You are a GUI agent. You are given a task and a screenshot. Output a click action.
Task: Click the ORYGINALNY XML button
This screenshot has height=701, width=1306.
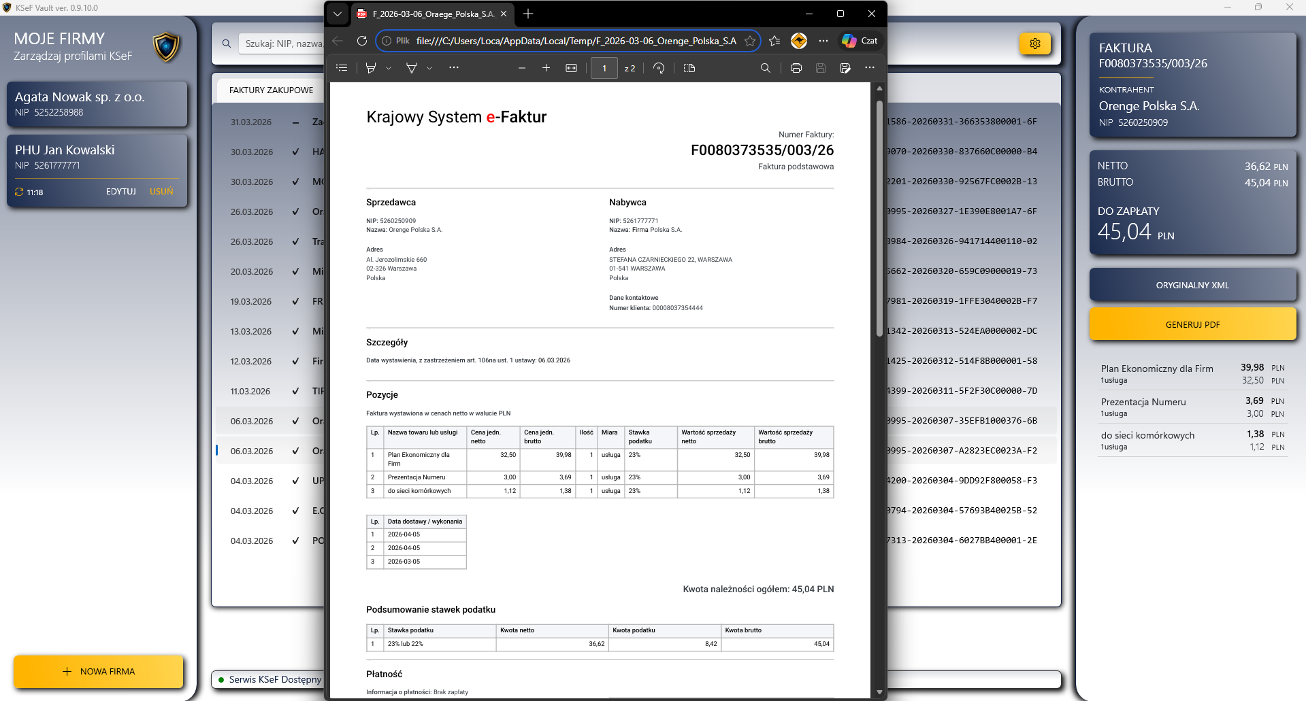[1192, 286]
